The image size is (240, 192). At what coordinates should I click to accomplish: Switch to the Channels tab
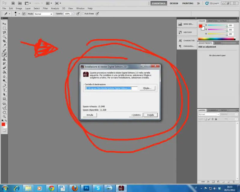pos(213,110)
